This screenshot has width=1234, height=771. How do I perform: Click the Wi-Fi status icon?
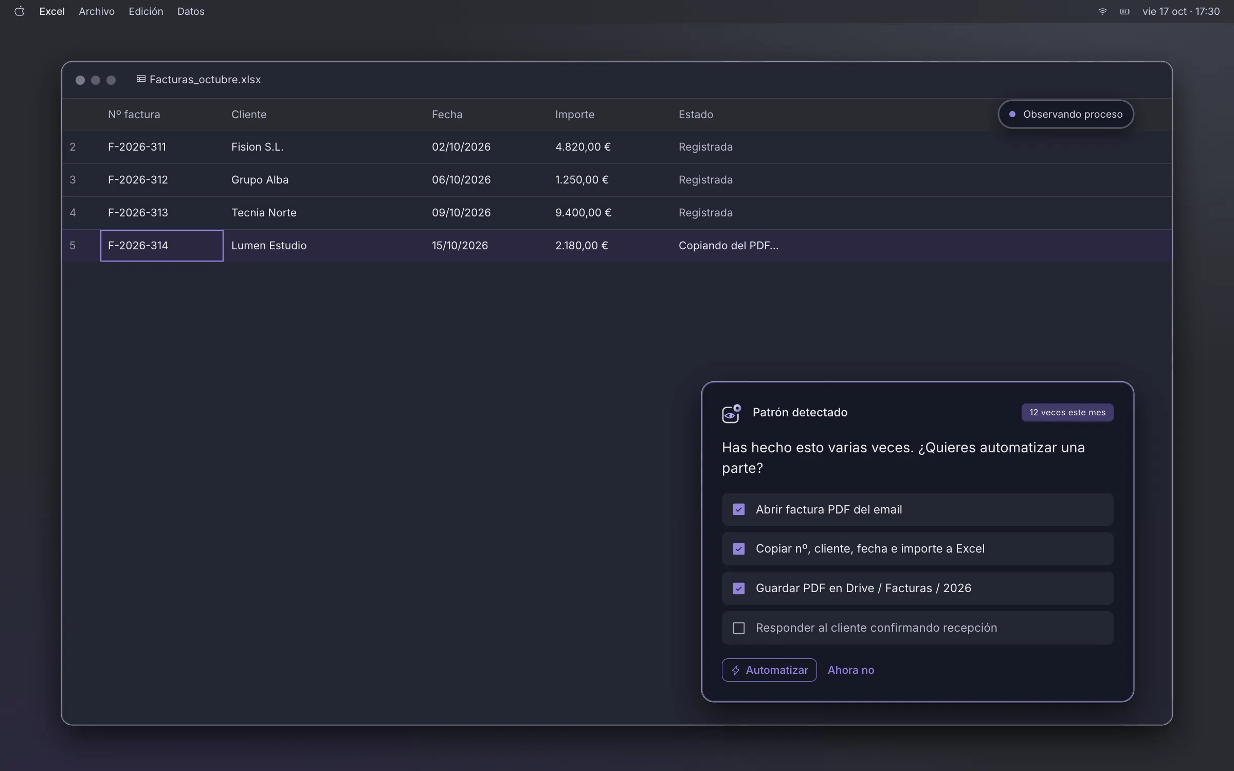[x=1102, y=11]
